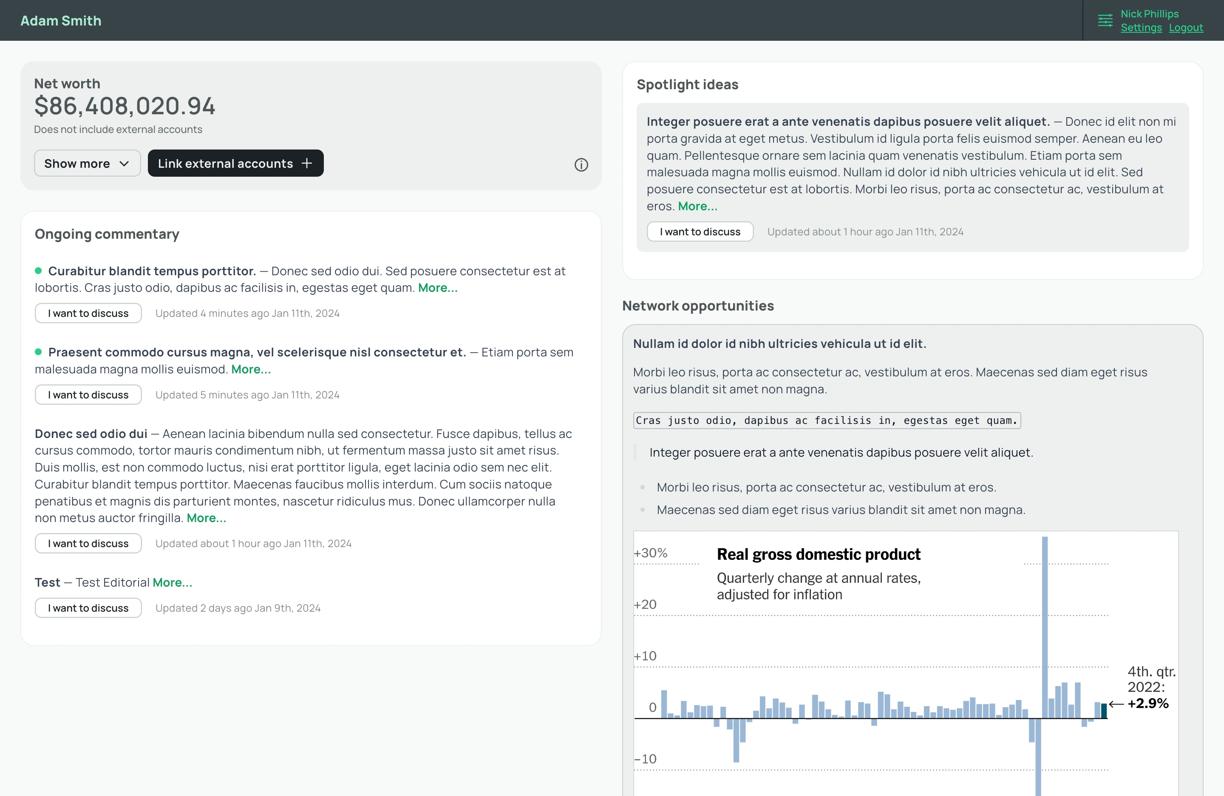Go to Adam Smith home title
The width and height of the screenshot is (1224, 796).
click(x=61, y=20)
